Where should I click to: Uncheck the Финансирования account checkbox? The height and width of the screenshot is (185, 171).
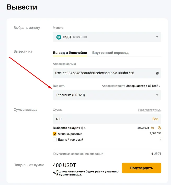click(55, 134)
